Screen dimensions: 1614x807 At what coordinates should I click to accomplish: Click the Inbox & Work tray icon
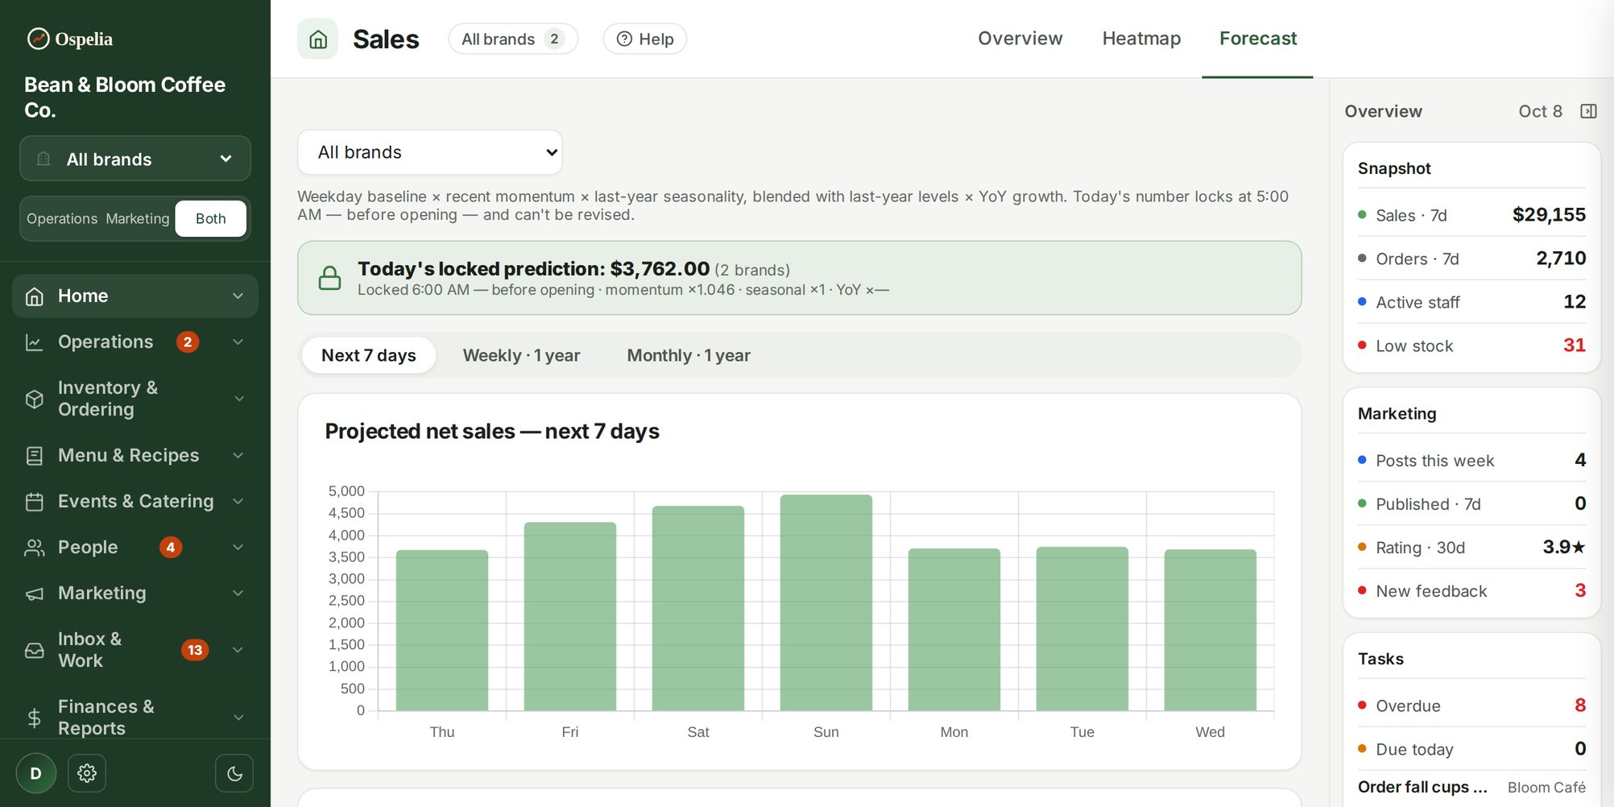pos(35,650)
